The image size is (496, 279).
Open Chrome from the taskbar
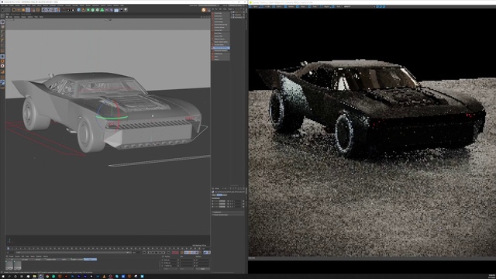coord(47,276)
